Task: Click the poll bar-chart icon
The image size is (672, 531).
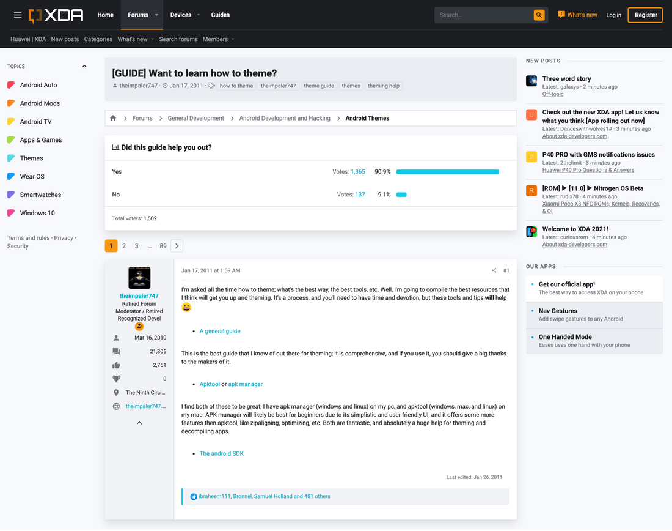Action: coord(115,147)
